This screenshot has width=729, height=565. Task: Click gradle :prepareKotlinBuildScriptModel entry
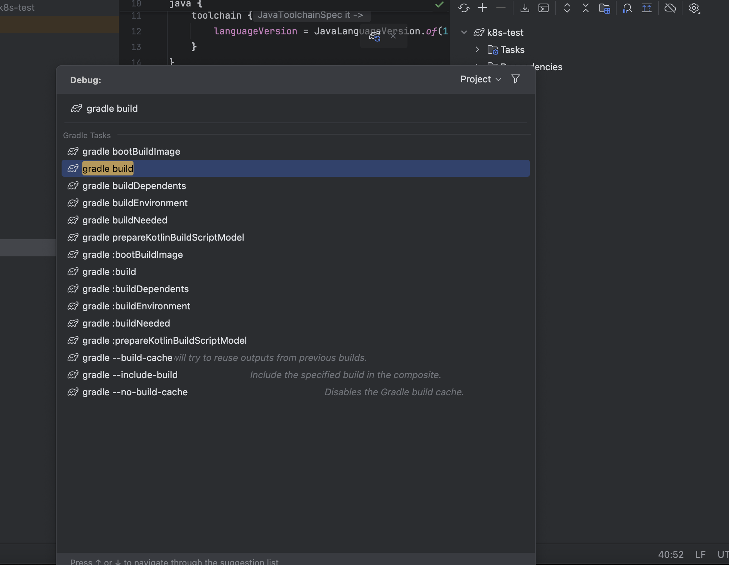click(164, 341)
